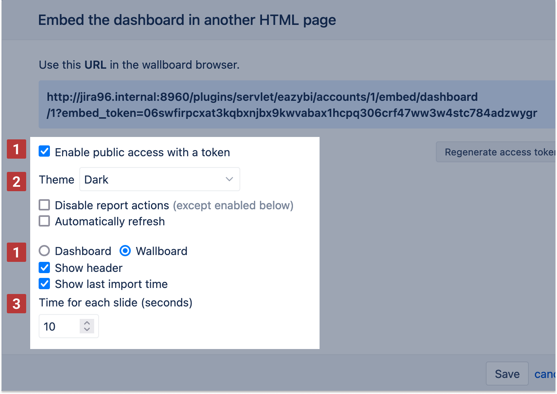This screenshot has width=557, height=394.
Task: Select the Dashboard radio button
Action: click(x=44, y=251)
